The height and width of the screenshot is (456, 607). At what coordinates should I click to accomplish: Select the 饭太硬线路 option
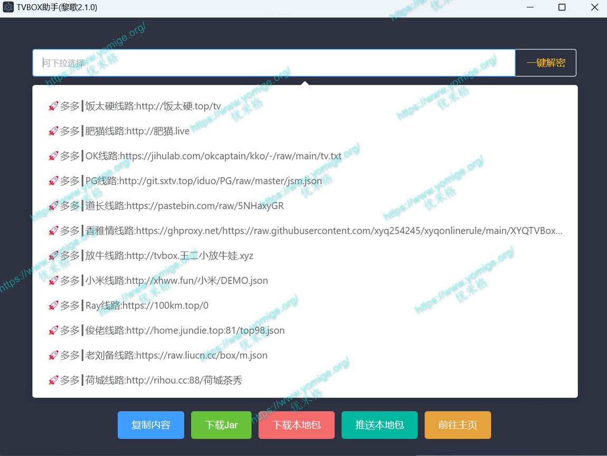(x=153, y=106)
